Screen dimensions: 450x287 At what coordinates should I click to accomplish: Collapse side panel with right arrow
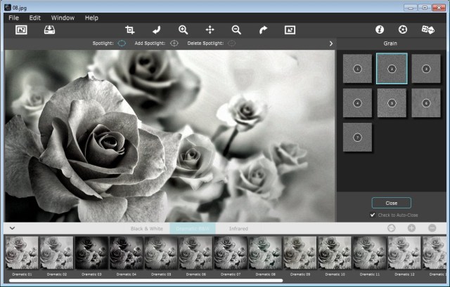[330, 44]
